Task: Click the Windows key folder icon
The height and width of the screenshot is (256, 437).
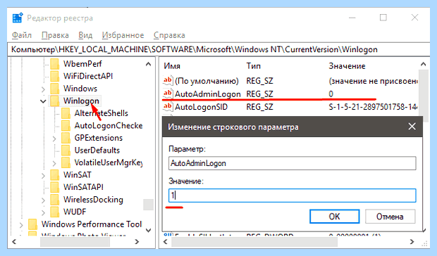Action: 55,89
